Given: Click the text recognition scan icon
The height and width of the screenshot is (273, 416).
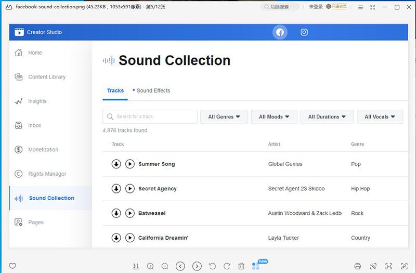Looking at the screenshot, I should click(388, 266).
